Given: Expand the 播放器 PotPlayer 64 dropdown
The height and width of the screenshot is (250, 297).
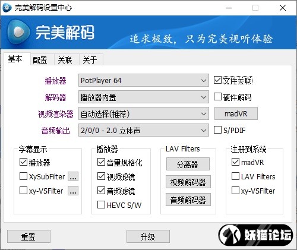Looking at the screenshot, I should click(x=144, y=80).
